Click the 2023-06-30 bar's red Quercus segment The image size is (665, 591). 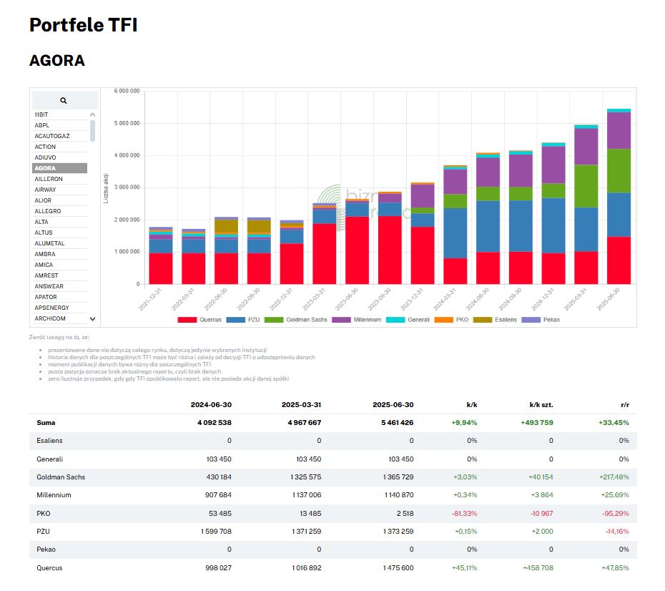tap(357, 250)
